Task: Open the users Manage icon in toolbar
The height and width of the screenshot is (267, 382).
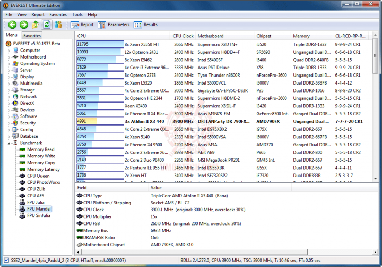Action: [x=58, y=24]
